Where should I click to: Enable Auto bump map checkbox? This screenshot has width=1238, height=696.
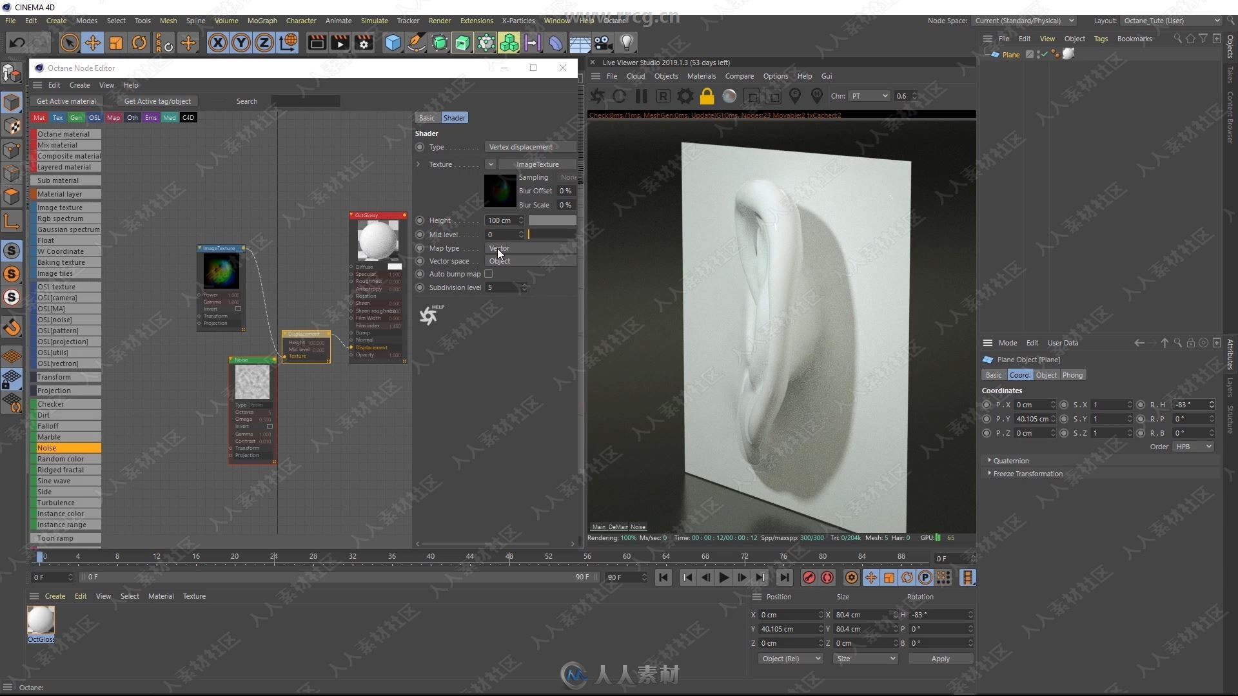click(488, 274)
